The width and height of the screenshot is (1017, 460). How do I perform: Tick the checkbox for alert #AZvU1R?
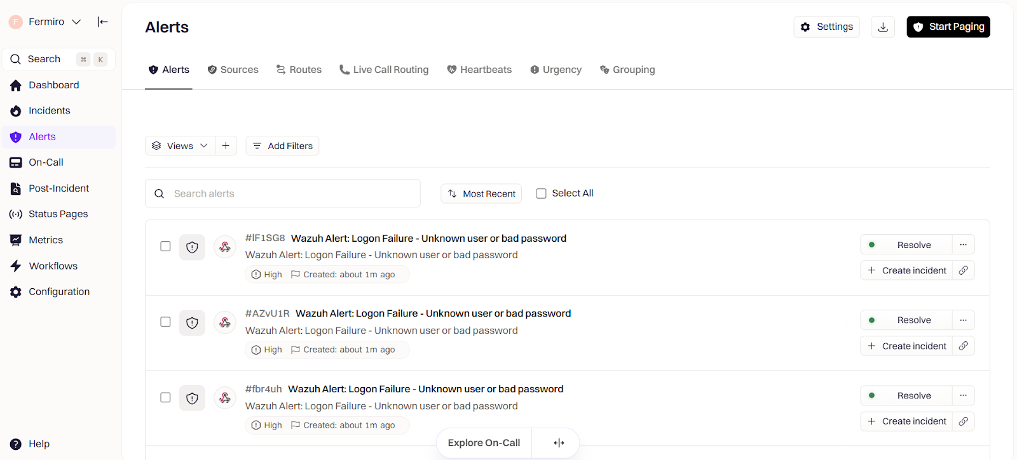(165, 322)
